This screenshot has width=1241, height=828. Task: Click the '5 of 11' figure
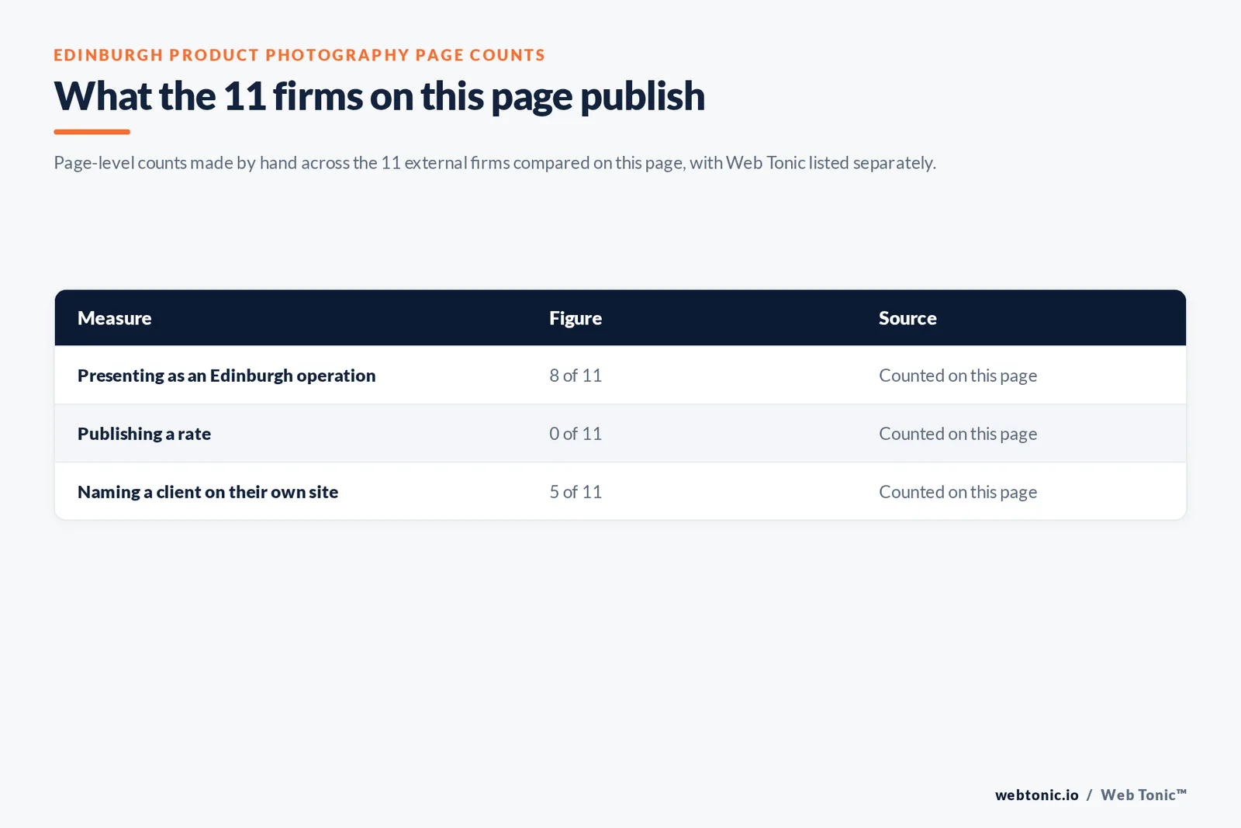pyautogui.click(x=576, y=492)
